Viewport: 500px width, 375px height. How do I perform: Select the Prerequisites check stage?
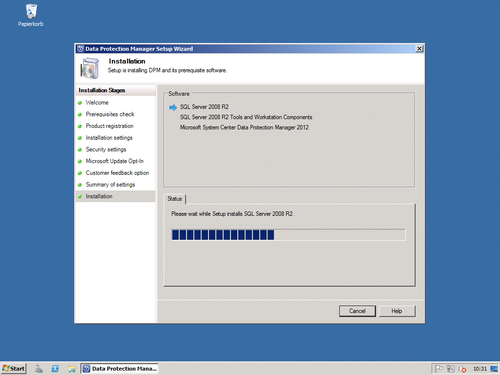(110, 114)
